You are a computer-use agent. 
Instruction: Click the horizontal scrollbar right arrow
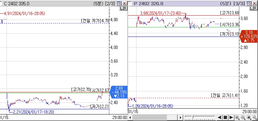click(180, 117)
